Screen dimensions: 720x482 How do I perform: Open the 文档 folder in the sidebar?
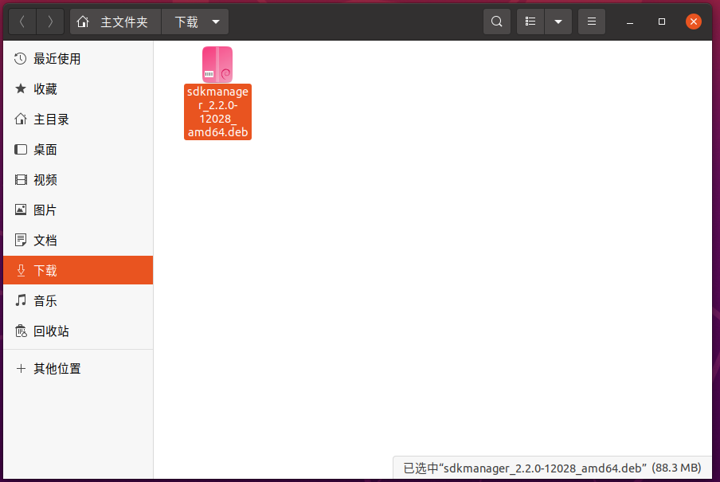(x=78, y=241)
